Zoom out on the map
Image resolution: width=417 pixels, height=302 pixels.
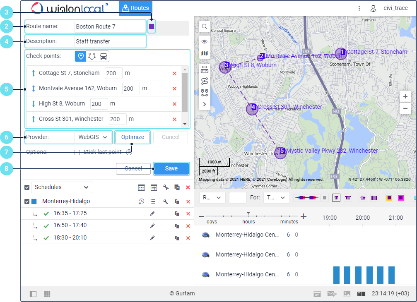pos(405,108)
